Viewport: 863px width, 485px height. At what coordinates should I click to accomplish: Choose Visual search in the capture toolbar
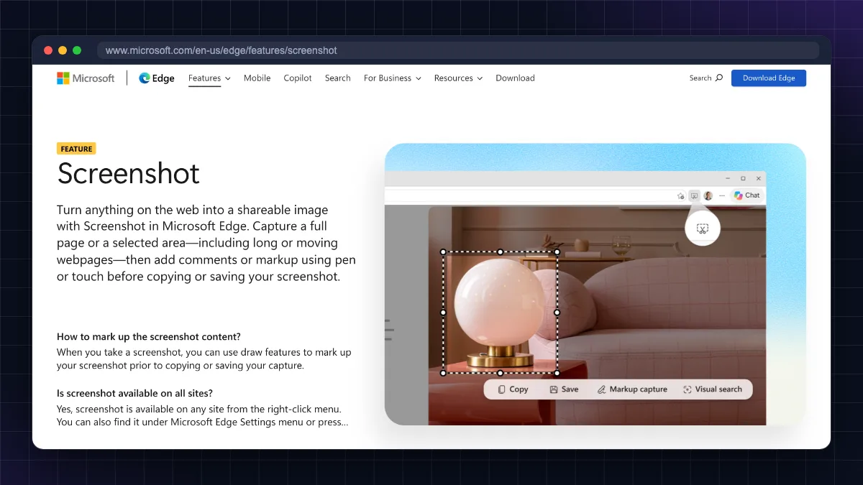tap(713, 389)
